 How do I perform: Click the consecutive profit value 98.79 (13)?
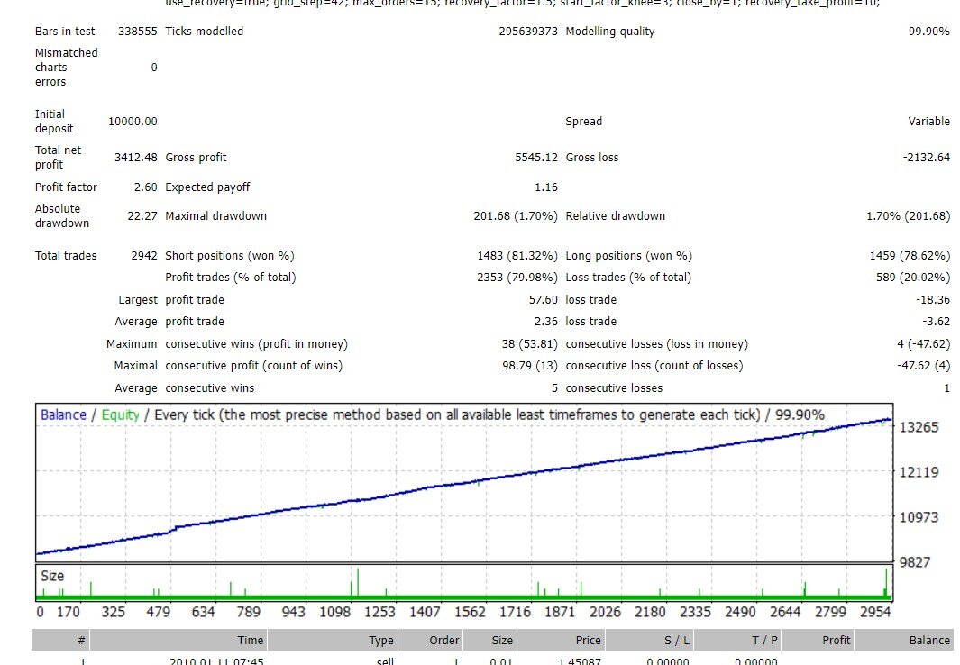click(530, 366)
